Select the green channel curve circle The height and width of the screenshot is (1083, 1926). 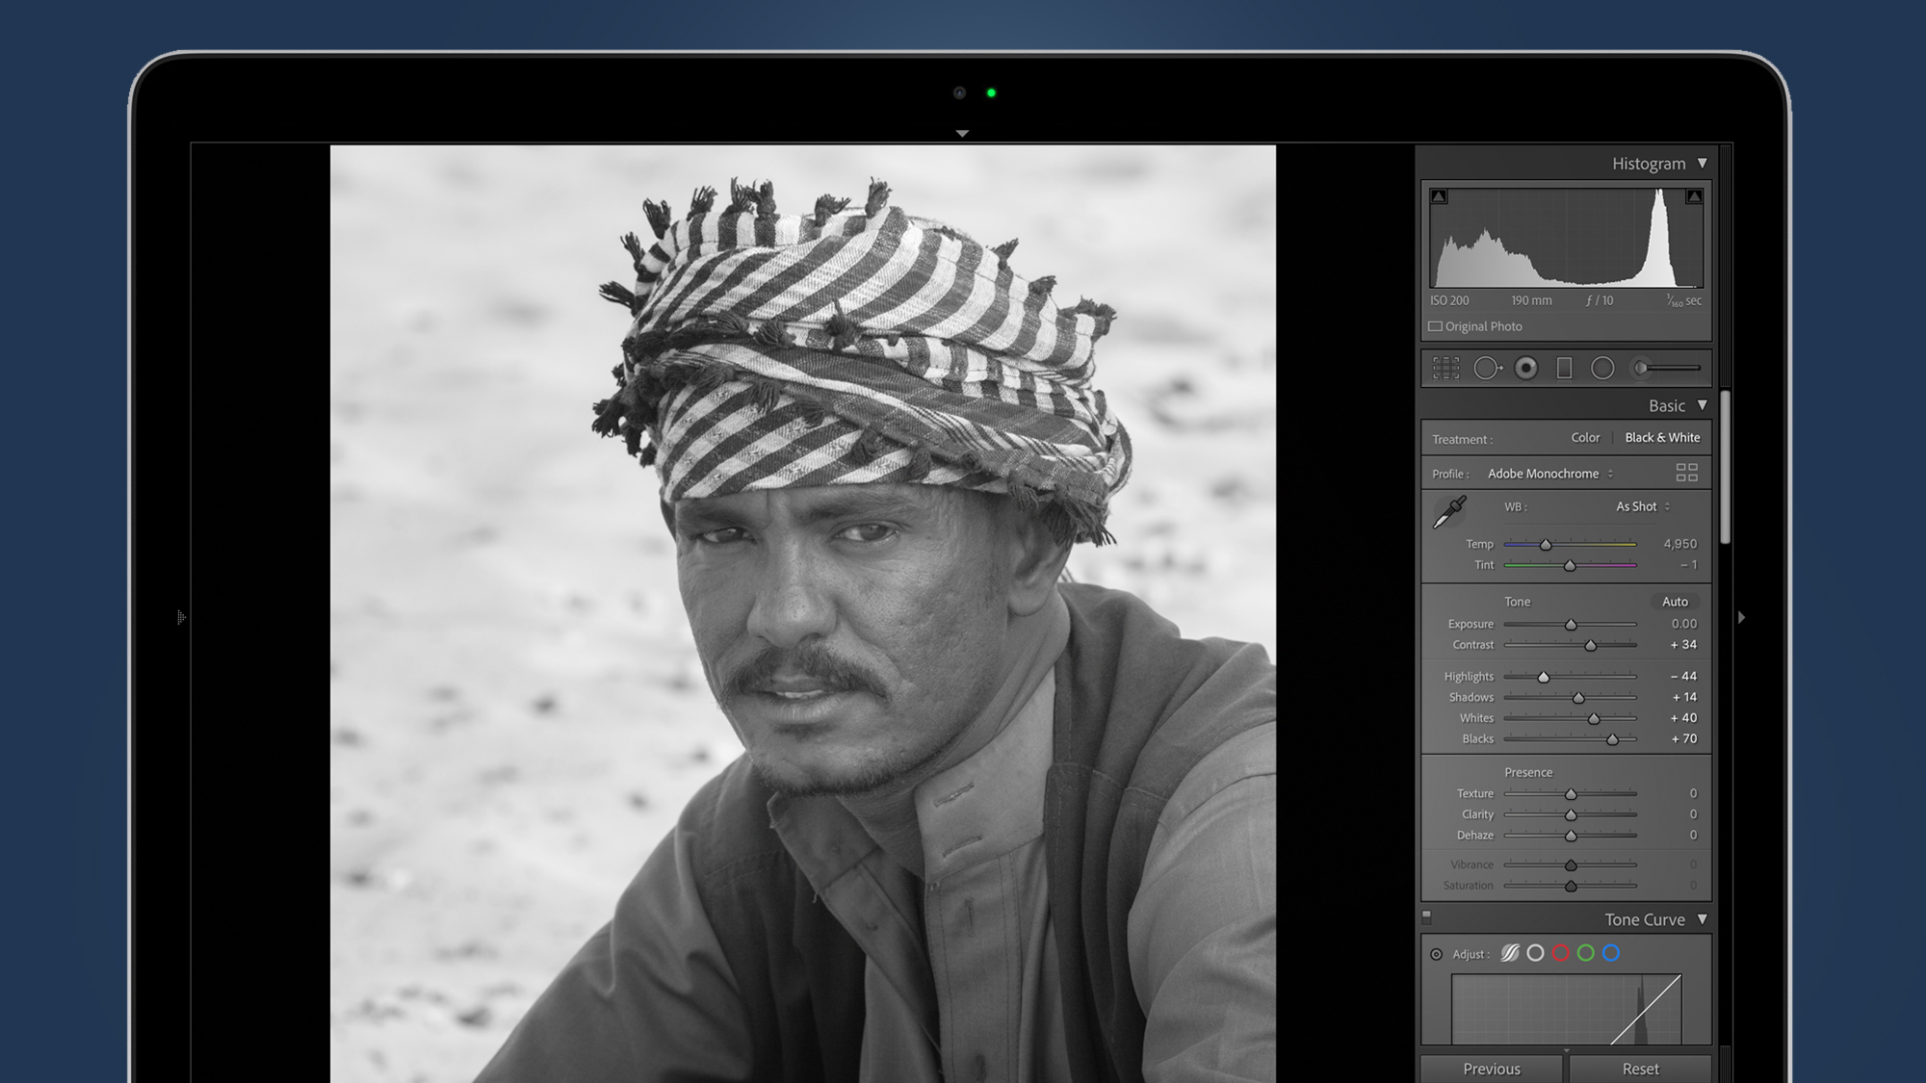pos(1586,953)
